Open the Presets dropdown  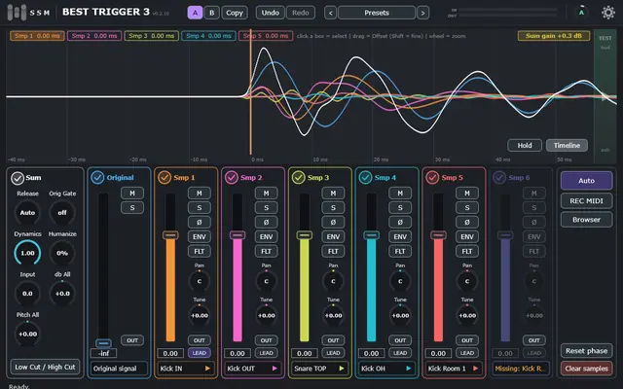tap(377, 13)
